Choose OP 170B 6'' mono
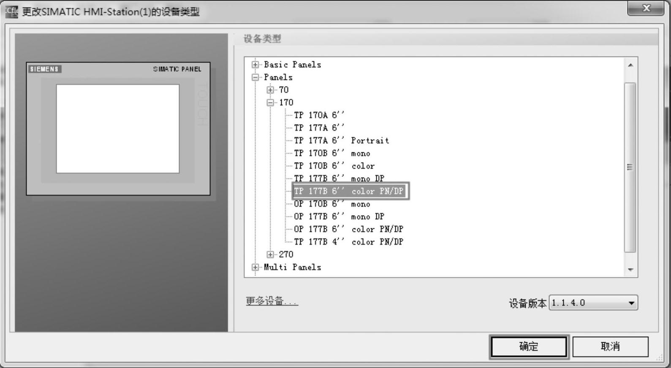671x368 pixels. (x=332, y=204)
